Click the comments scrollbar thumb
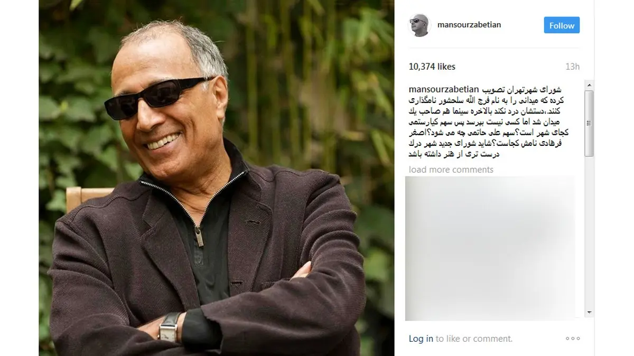The width and height of the screenshot is (634, 356). [x=589, y=124]
